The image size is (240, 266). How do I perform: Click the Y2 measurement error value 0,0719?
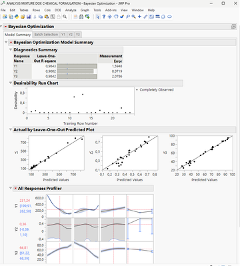point(117,71)
